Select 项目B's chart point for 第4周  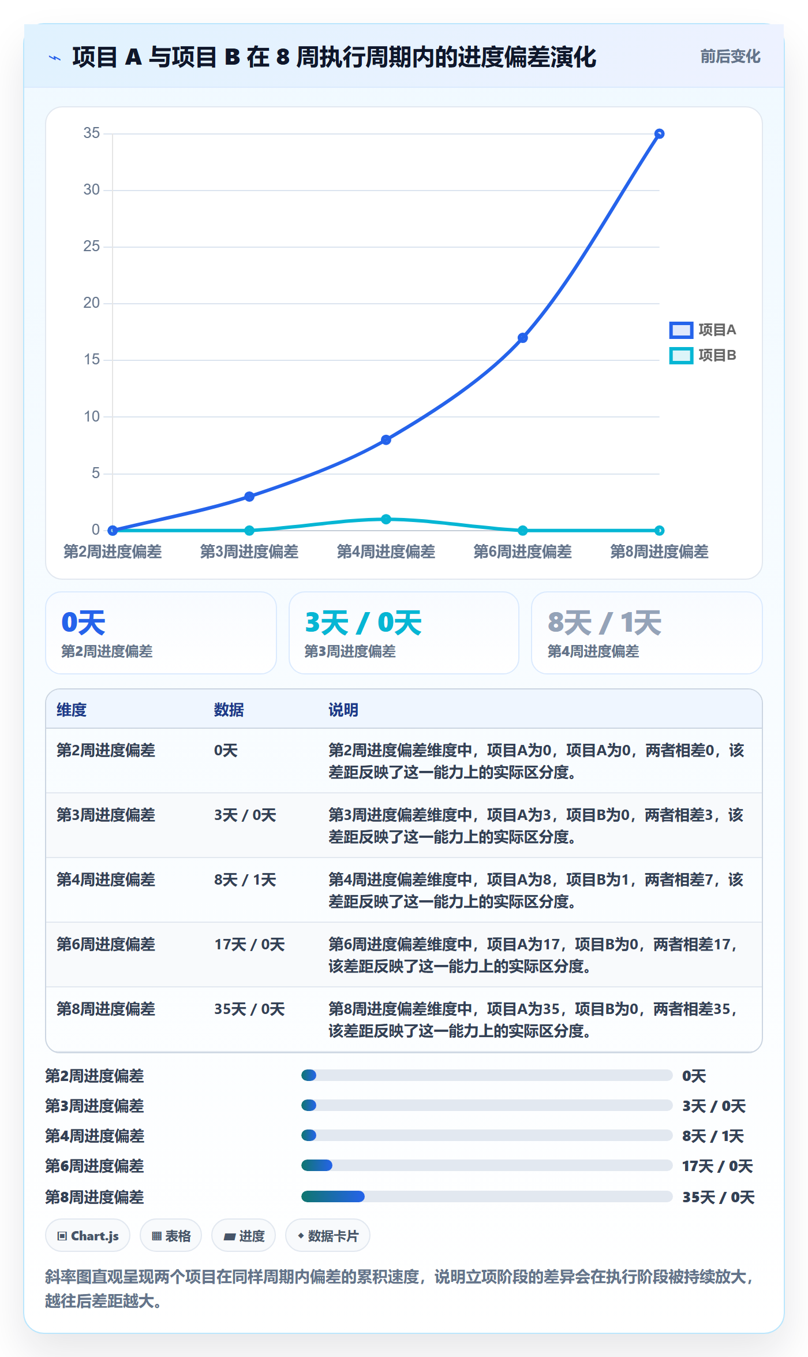[x=386, y=519]
